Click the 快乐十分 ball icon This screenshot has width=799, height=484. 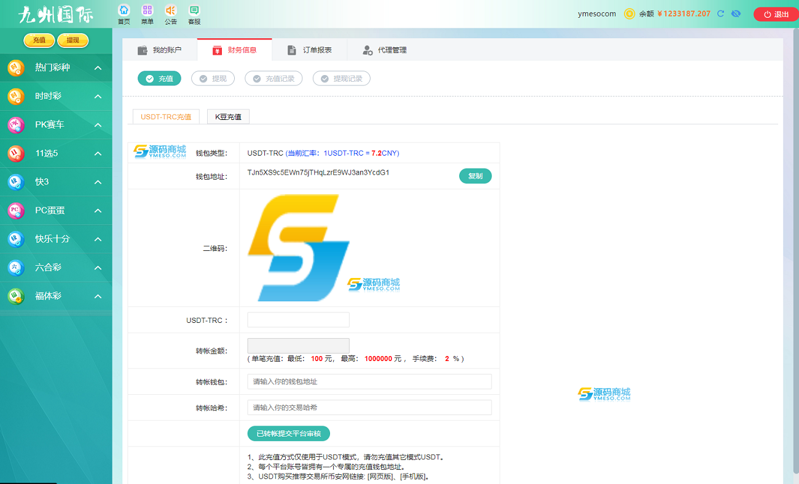click(16, 239)
